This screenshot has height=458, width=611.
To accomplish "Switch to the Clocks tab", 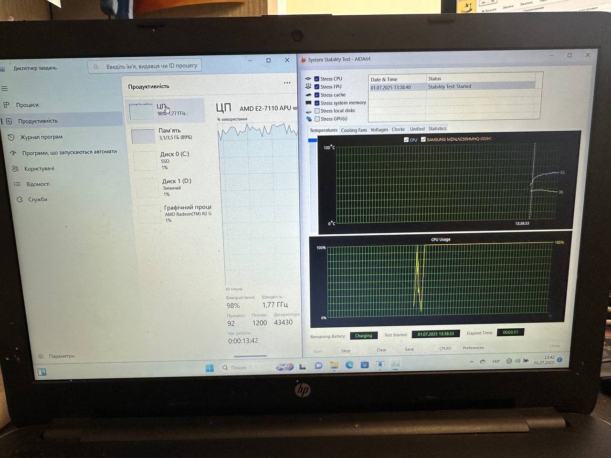I will (x=398, y=129).
